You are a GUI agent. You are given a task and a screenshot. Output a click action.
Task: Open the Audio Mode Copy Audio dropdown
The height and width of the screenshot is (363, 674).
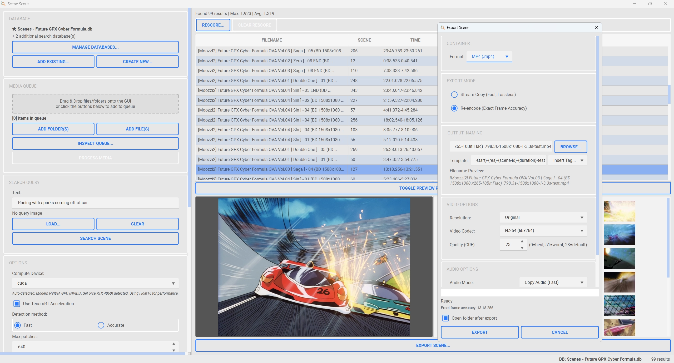point(553,282)
